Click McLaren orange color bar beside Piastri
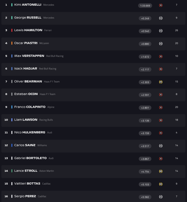This screenshot has width=187, height=202. (12, 43)
